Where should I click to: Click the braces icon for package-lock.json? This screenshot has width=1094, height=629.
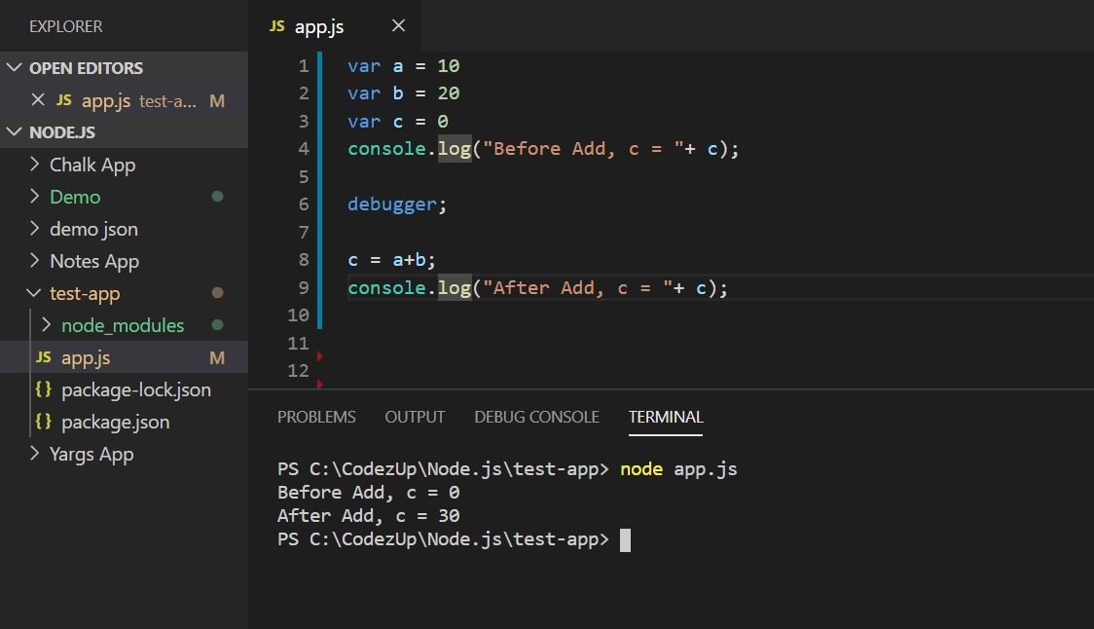(x=45, y=389)
